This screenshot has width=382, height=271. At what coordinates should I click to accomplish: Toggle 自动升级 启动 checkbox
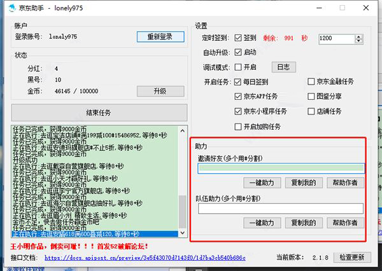coord(237,52)
